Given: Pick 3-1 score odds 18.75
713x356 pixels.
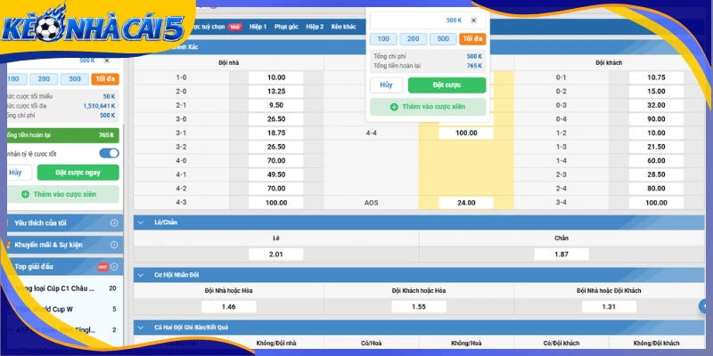Looking at the screenshot, I should pyautogui.click(x=276, y=133).
